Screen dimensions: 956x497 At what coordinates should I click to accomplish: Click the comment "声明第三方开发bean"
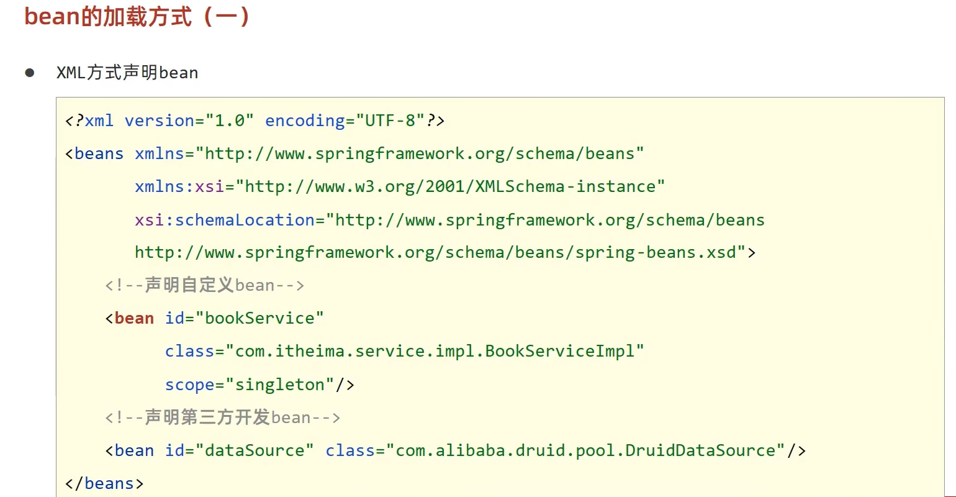[x=222, y=417]
